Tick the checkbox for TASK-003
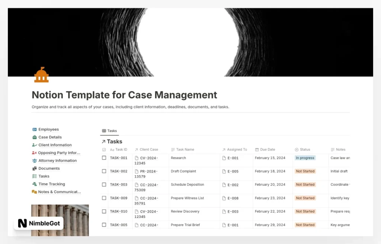381x244 pixels. [x=104, y=185]
